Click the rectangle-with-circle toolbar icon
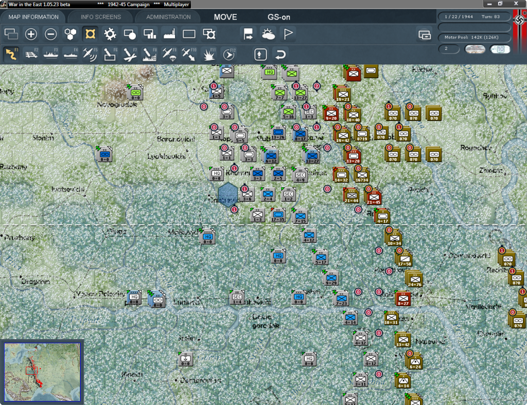This screenshot has height=405, width=527. tap(130, 34)
